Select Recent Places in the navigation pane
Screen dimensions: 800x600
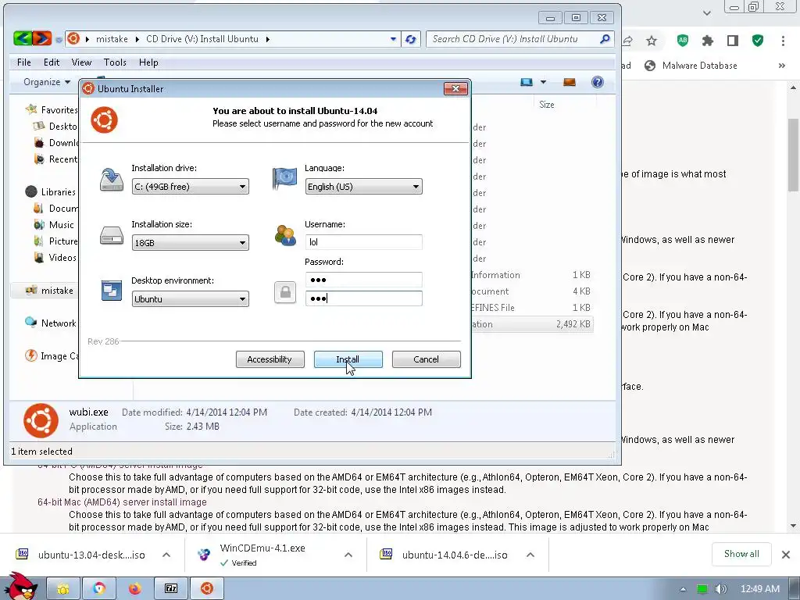tap(56, 159)
